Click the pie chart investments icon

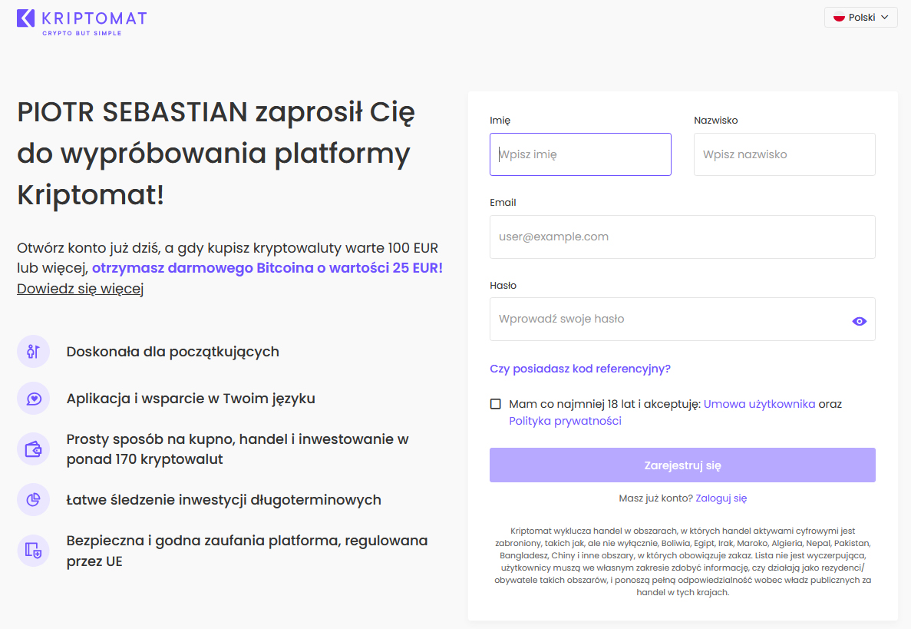[33, 500]
